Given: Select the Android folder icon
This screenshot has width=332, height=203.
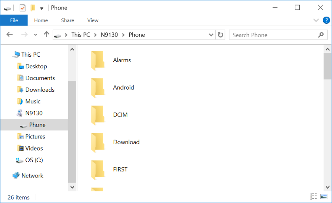Looking at the screenshot, I should (97, 88).
